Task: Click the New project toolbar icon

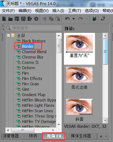Action: click(4, 19)
